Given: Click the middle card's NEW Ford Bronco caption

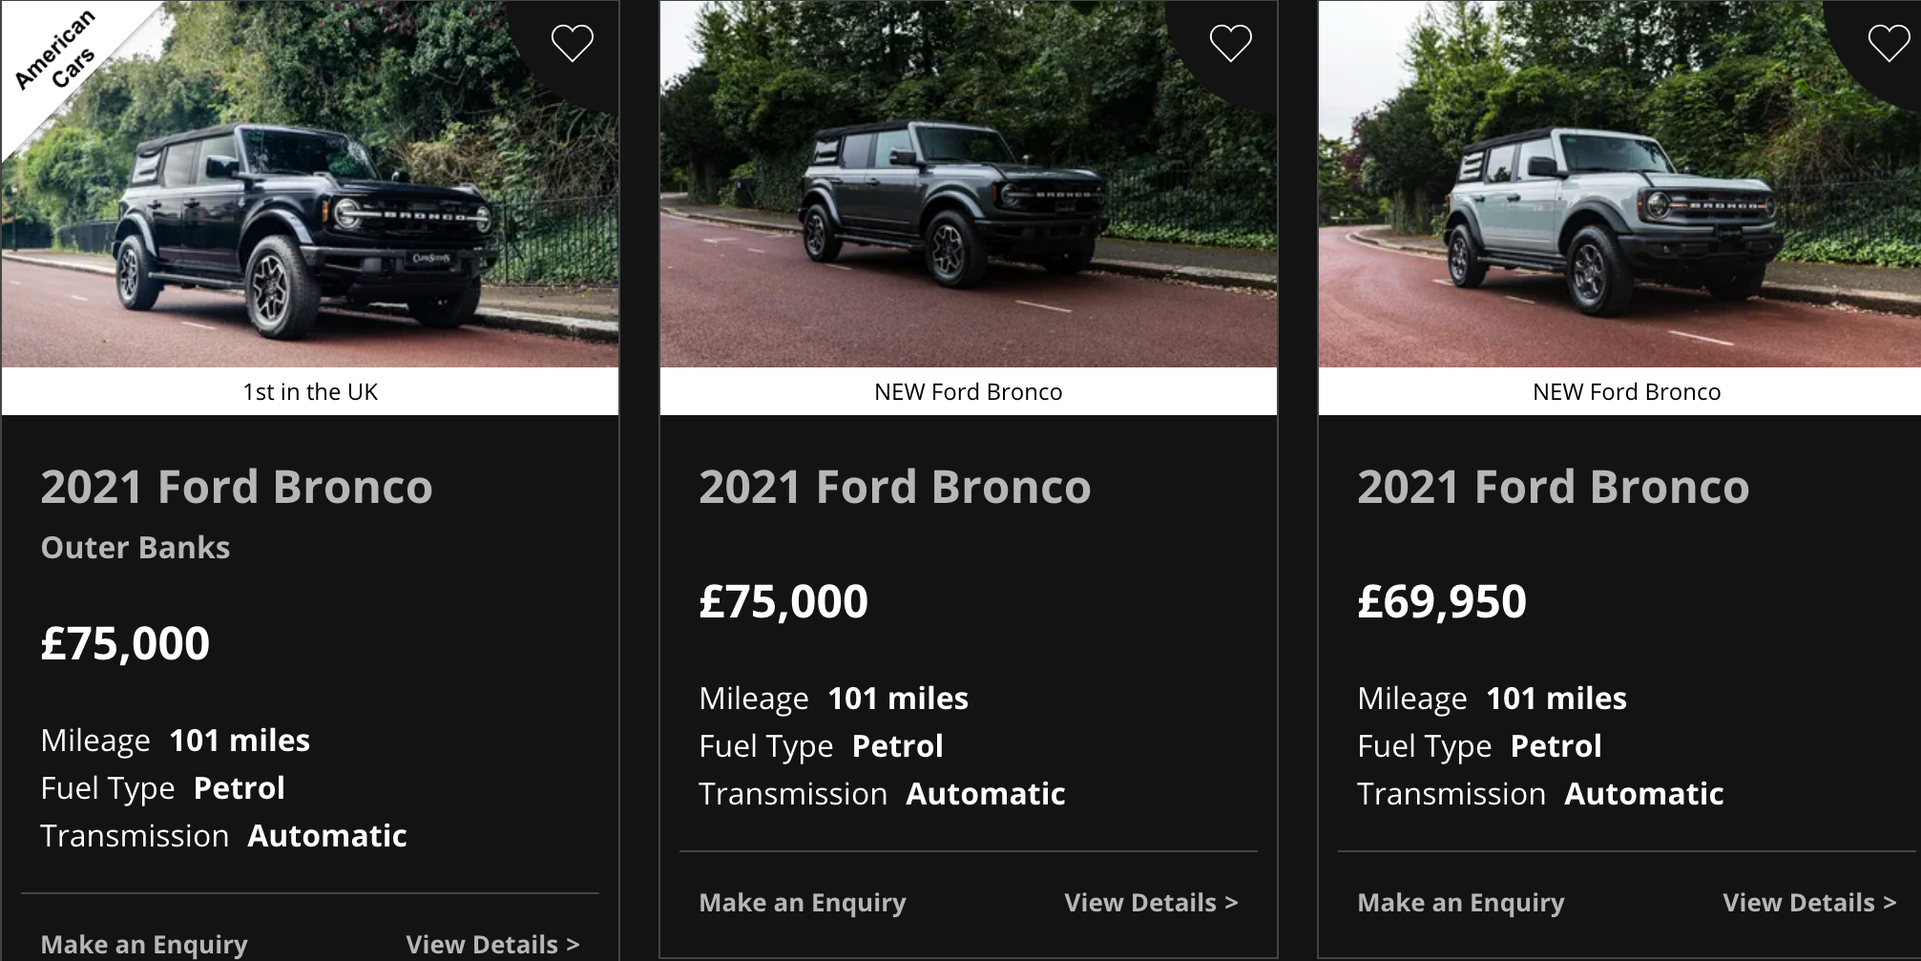Looking at the screenshot, I should click(968, 391).
